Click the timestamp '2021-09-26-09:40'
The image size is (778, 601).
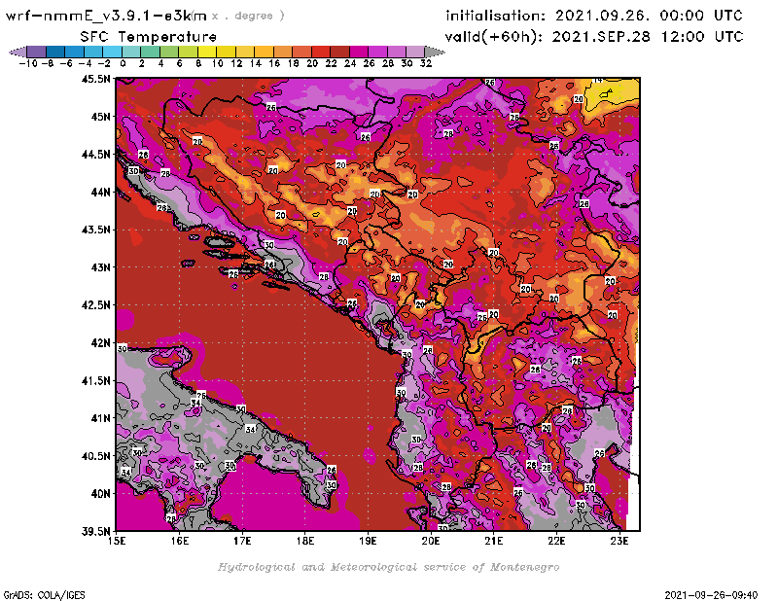point(711,595)
